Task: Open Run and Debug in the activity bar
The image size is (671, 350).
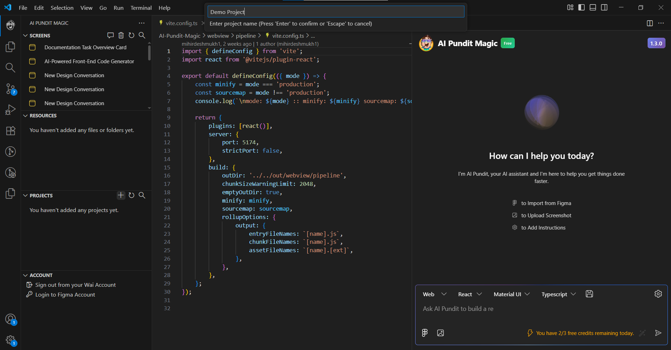Action: (10, 109)
